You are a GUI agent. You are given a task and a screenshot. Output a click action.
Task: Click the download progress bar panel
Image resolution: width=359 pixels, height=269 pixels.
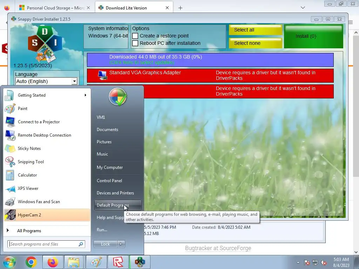click(210, 60)
